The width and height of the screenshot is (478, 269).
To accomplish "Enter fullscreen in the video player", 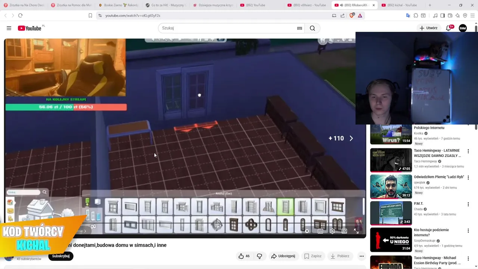I will pyautogui.click(x=356, y=231).
